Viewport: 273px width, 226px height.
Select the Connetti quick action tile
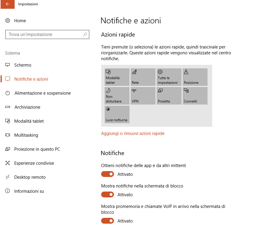point(195,96)
